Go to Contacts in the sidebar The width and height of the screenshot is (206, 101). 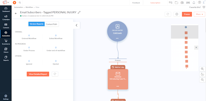point(6,26)
